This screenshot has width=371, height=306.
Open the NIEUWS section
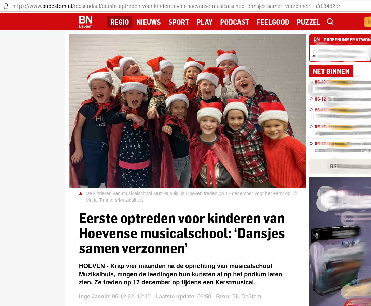tap(149, 22)
